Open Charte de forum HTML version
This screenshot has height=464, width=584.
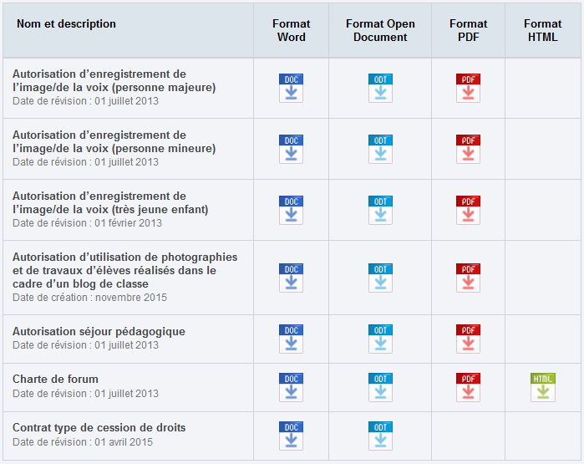[543, 387]
